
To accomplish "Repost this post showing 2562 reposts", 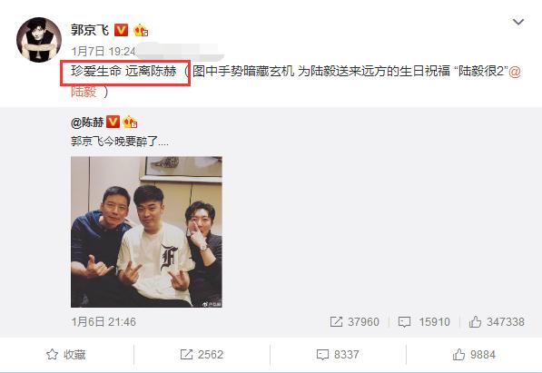I will tap(202, 355).
